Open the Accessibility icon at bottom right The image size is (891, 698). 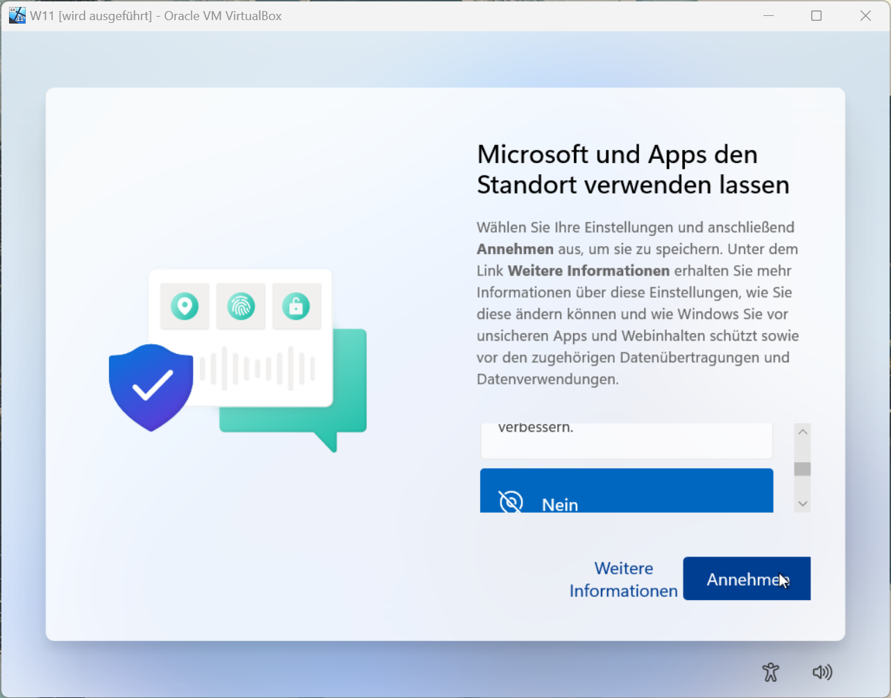(770, 672)
